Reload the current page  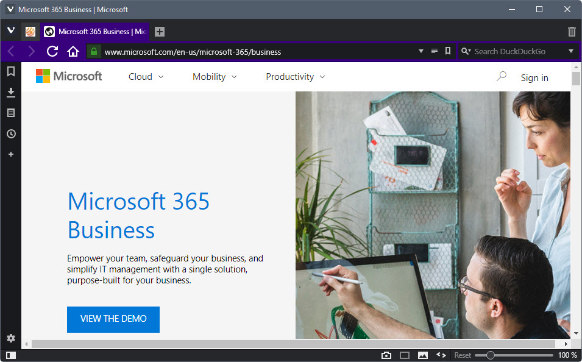[52, 51]
